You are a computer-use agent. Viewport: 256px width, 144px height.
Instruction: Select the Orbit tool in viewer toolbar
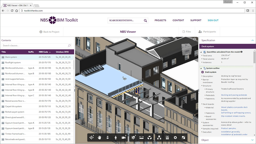tap(92, 137)
